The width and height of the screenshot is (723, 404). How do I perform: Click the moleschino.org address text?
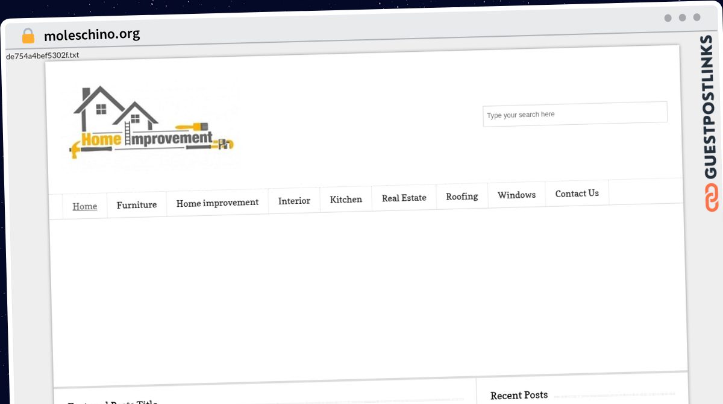(x=92, y=34)
